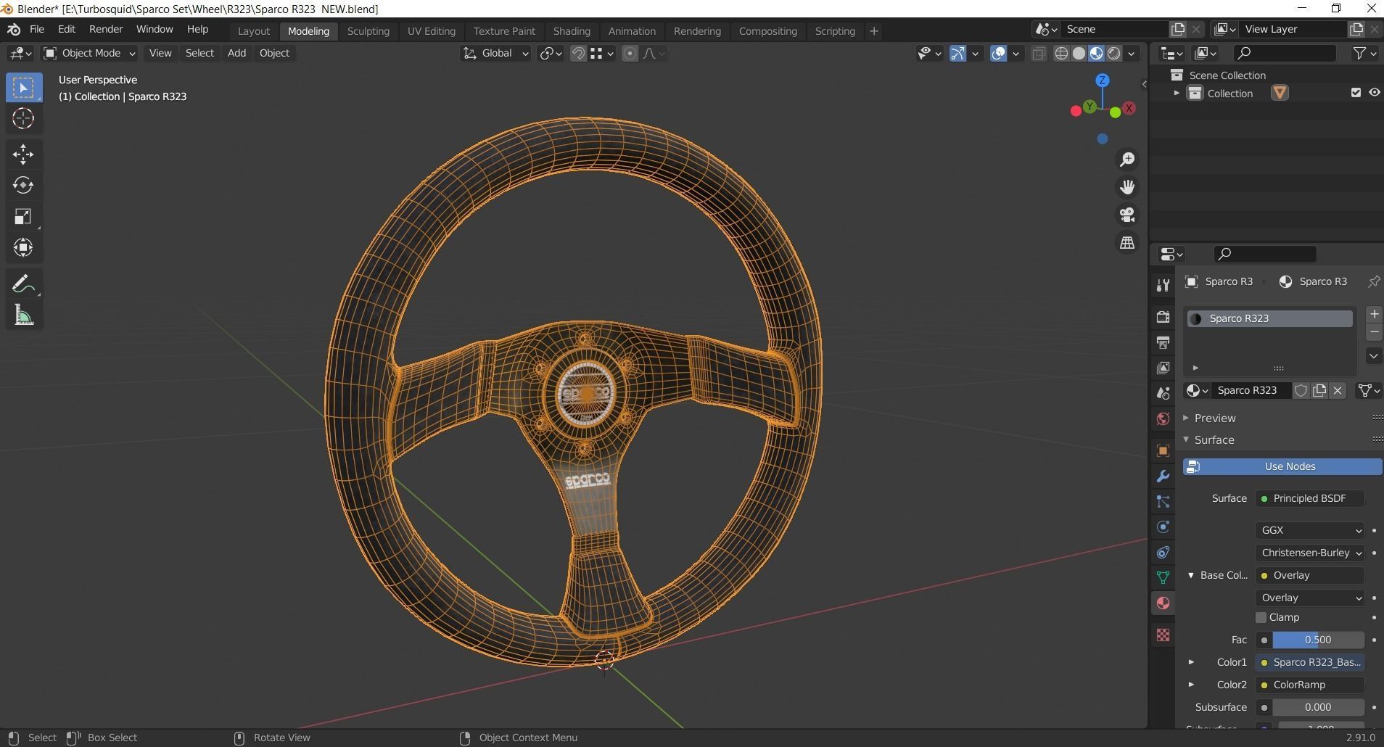Viewport: 1384px width, 747px height.
Task: Activate the Scale tool
Action: coord(23,216)
